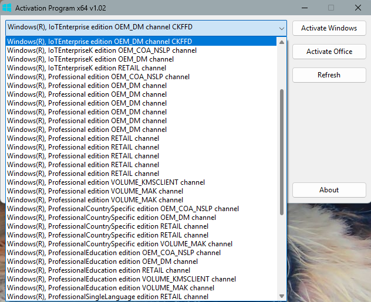This screenshot has width=371, height=302.
Task: Click the Activate Office button
Action: pyautogui.click(x=329, y=52)
